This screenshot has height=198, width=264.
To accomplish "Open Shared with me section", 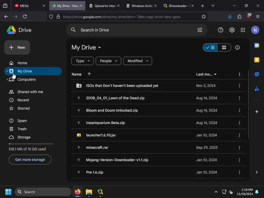I will click(33, 92).
